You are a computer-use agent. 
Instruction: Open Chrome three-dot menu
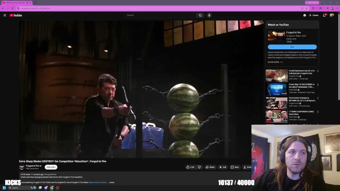tap(337, 8)
